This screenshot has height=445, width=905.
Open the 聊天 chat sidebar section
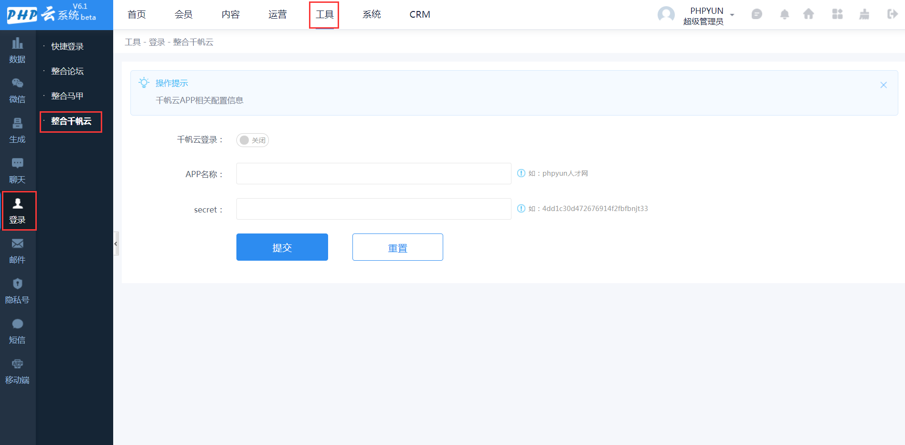[18, 171]
